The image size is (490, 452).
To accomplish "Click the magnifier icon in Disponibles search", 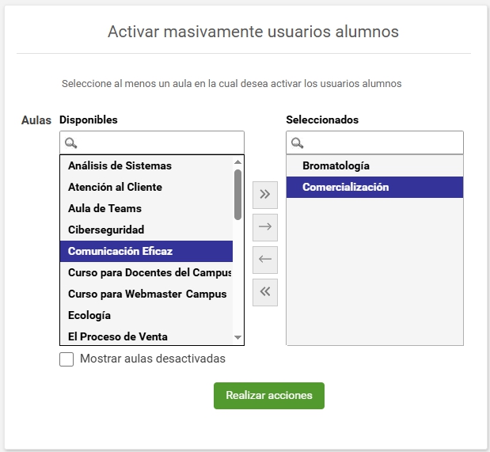I will (x=71, y=143).
